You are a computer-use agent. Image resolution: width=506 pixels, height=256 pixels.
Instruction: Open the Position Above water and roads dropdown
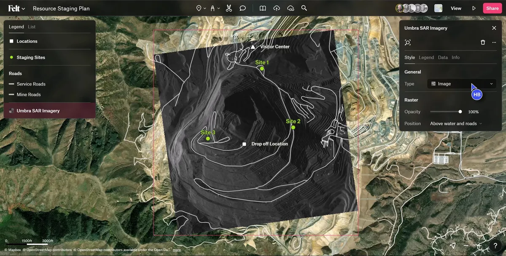pyautogui.click(x=455, y=123)
